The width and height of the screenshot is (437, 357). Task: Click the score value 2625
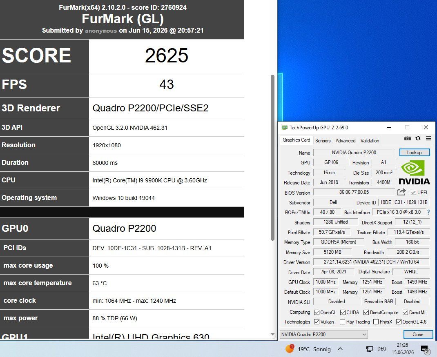point(167,55)
